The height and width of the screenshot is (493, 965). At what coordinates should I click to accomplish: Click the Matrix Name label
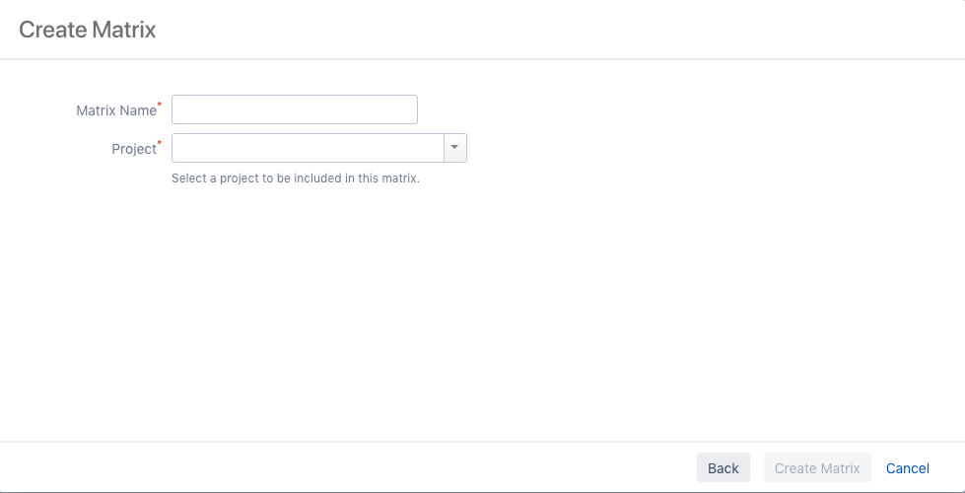(116, 110)
